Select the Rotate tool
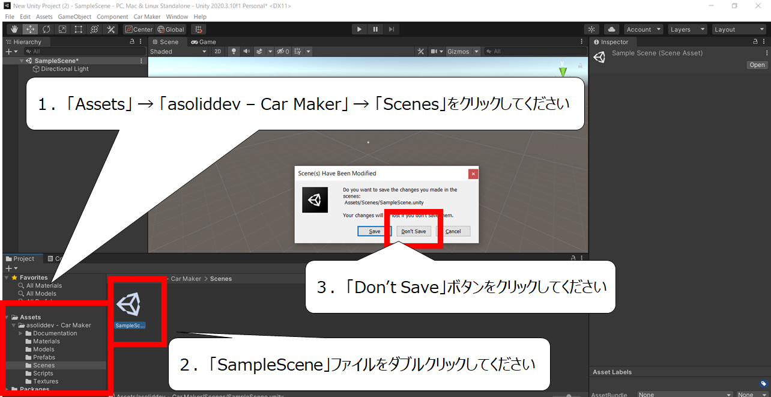The height and width of the screenshot is (397, 771). click(x=46, y=29)
